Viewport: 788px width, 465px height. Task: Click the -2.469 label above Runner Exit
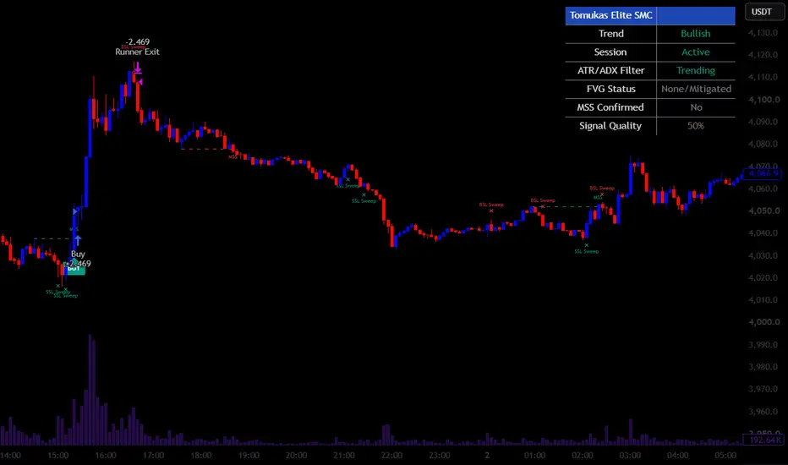(x=137, y=42)
